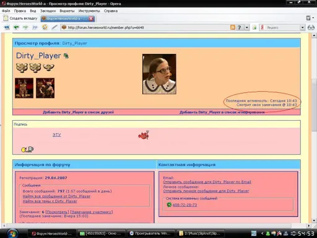Click Добавить Dirty_Player в список друзей
This screenshot has height=238, width=317.
click(x=79, y=112)
